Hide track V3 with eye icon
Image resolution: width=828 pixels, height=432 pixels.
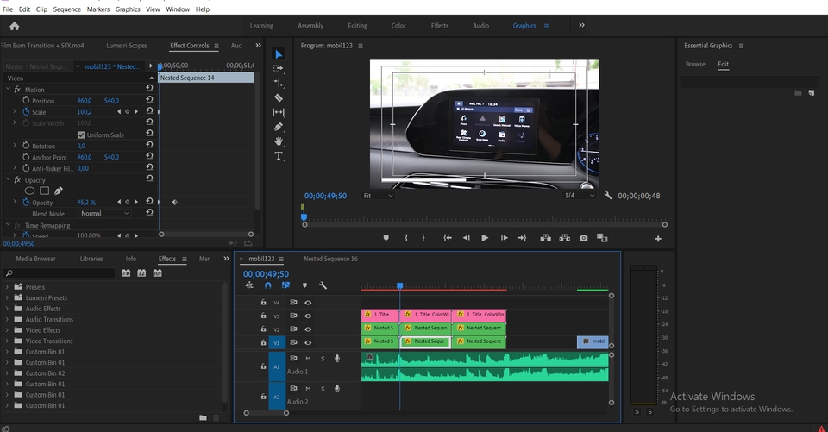[308, 316]
